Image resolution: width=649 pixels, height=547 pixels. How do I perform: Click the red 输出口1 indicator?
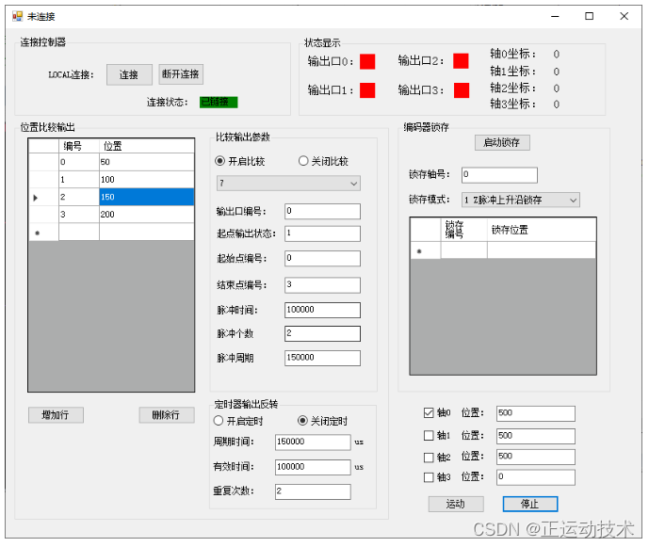(367, 90)
